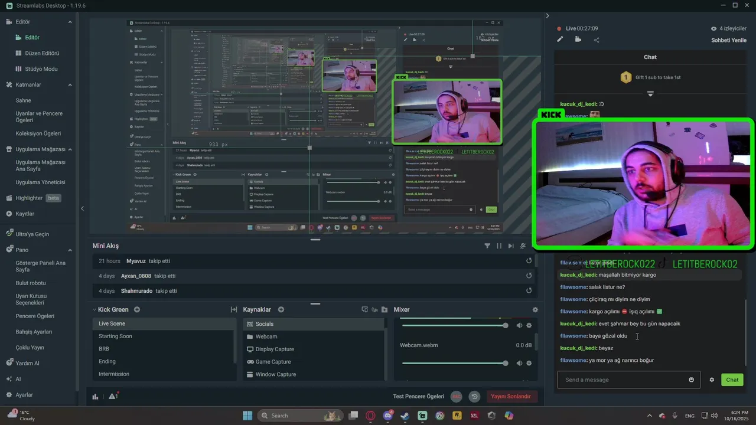Open the notifications warning icon
Viewport: 756px width, 425px height.
coord(113,396)
